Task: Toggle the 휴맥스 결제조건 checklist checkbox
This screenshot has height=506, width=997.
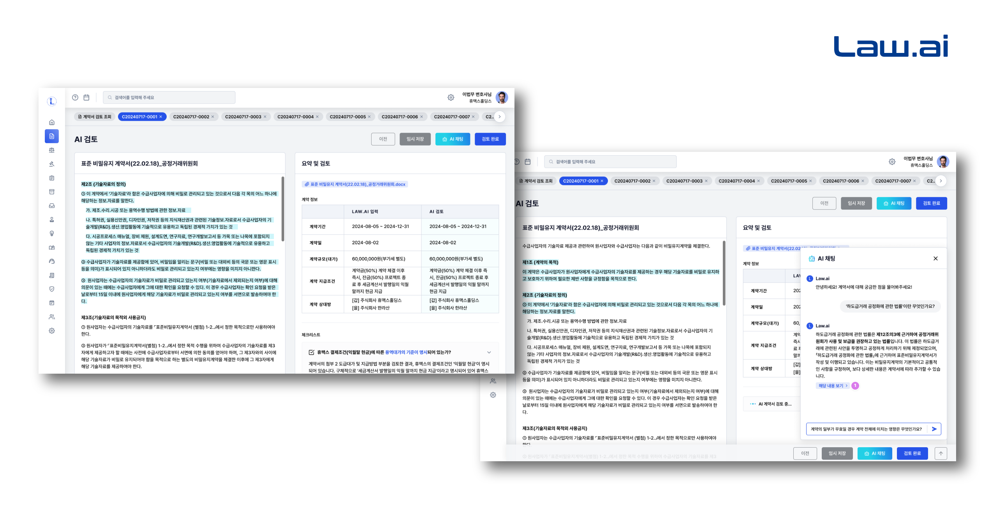Action: coord(311,352)
